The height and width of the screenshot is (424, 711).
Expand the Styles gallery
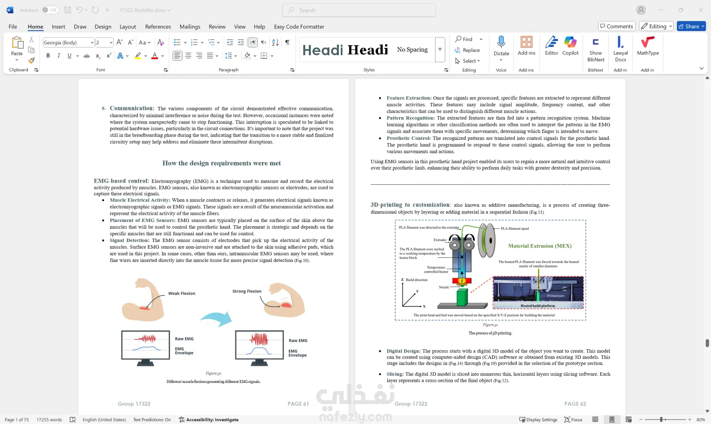point(440,49)
